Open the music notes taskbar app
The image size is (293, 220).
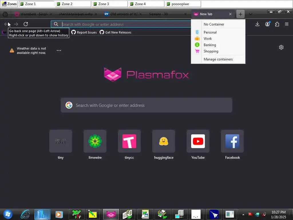tap(128, 214)
